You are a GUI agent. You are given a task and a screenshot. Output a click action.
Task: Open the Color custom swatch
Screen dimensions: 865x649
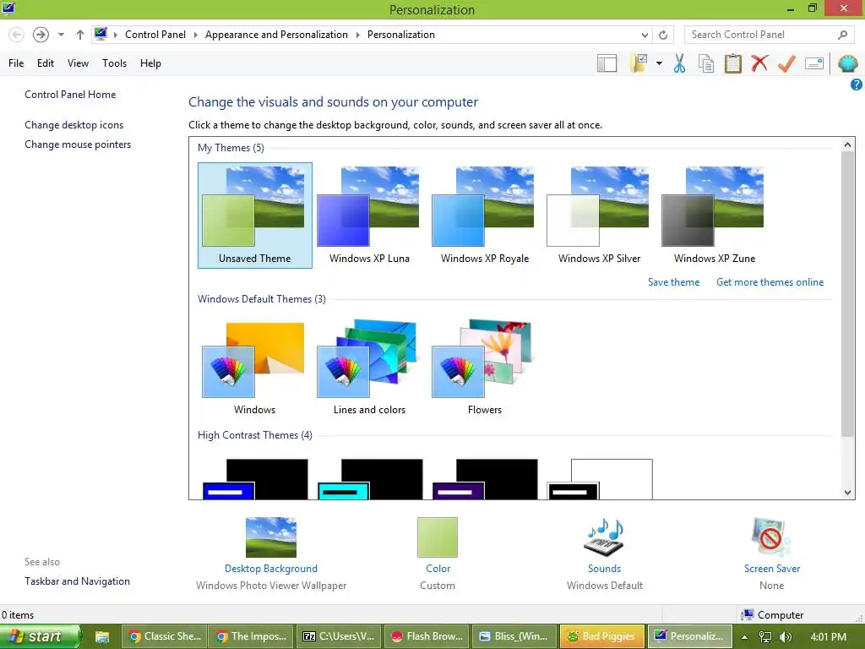click(x=438, y=537)
